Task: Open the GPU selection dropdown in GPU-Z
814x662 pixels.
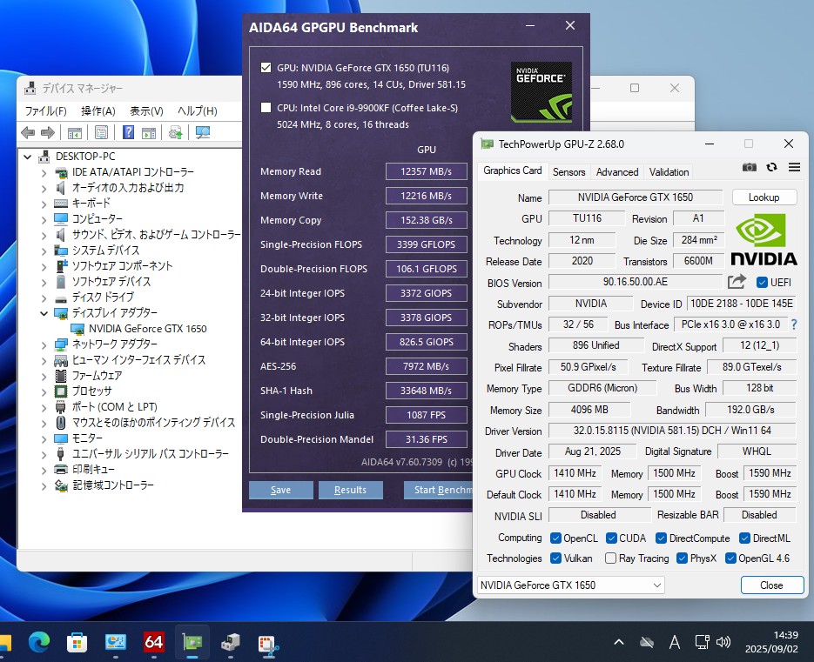Action: [570, 585]
